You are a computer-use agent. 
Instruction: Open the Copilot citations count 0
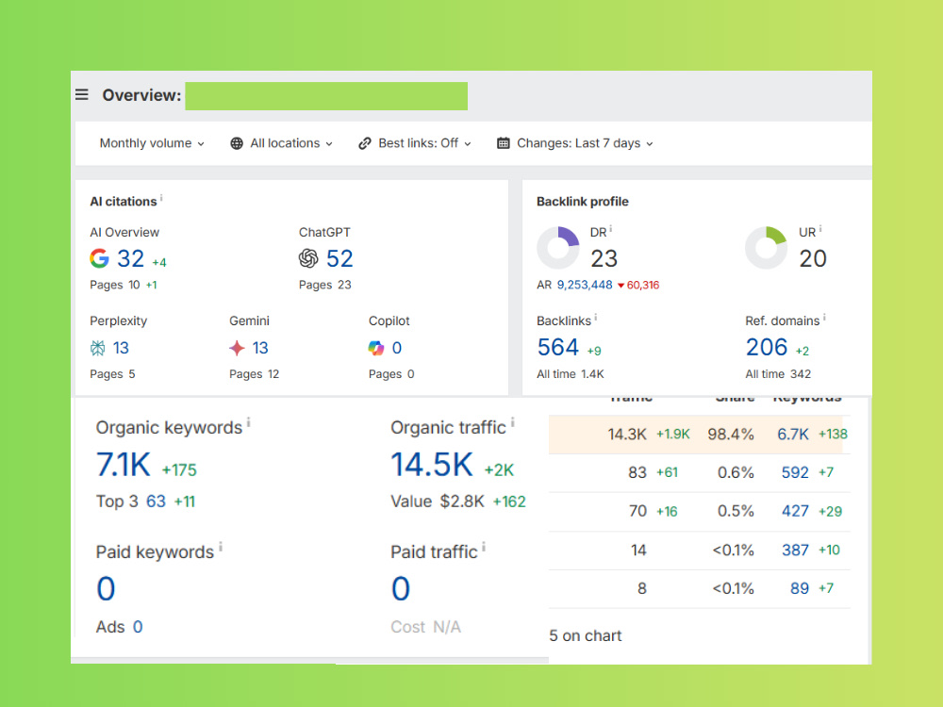[x=397, y=348]
